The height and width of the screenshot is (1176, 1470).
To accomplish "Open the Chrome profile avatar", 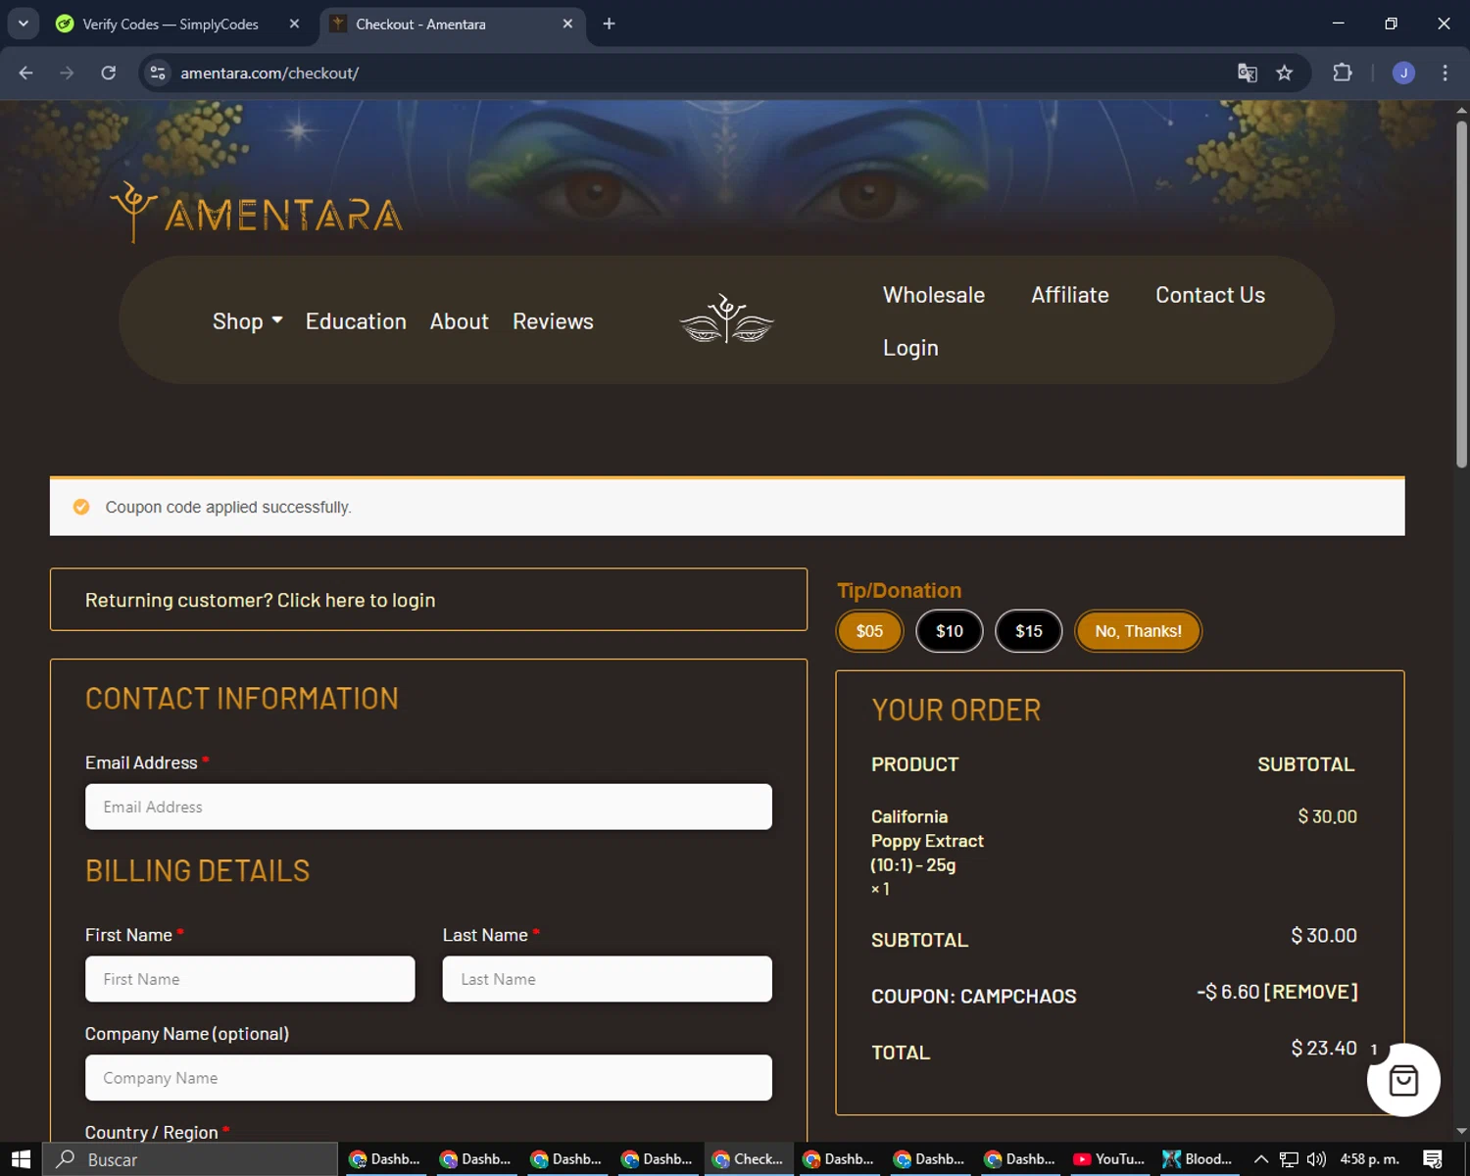I will (1403, 73).
